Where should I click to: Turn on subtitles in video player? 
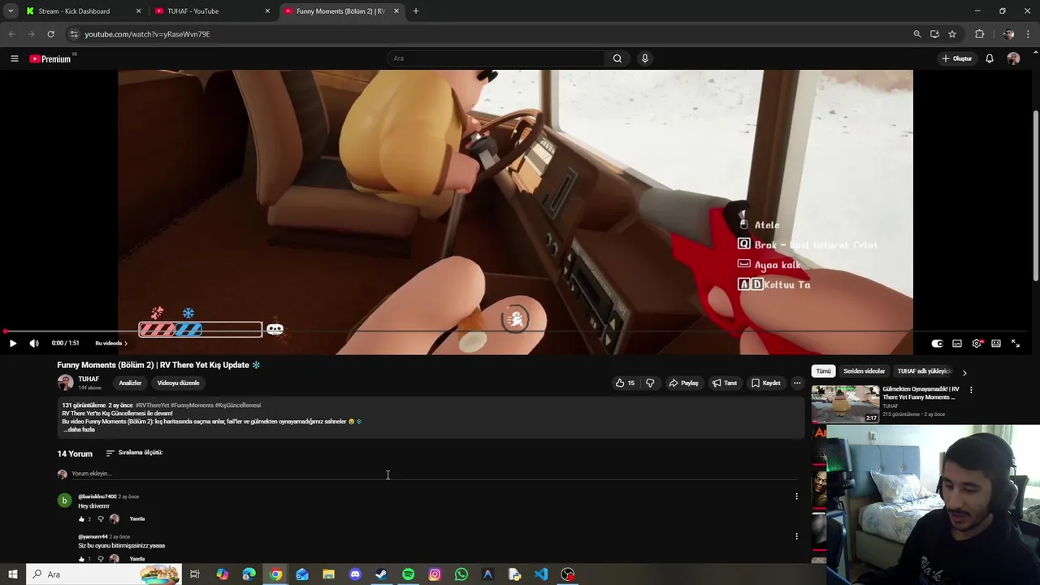click(957, 344)
